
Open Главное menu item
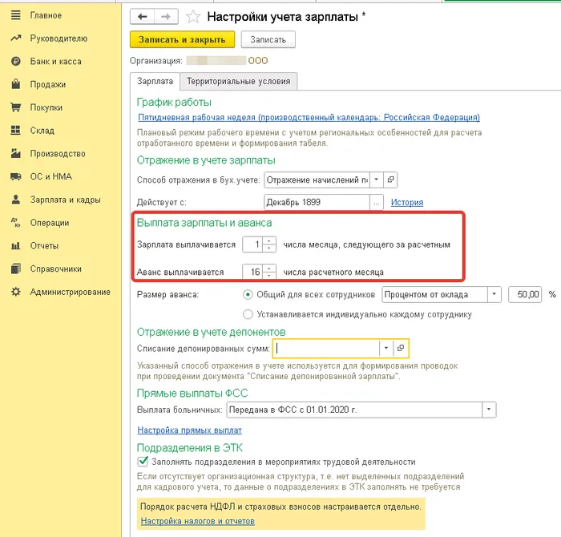[46, 15]
